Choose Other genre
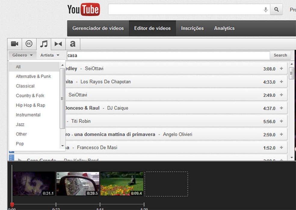The height and width of the screenshot is (210, 296). point(34,134)
